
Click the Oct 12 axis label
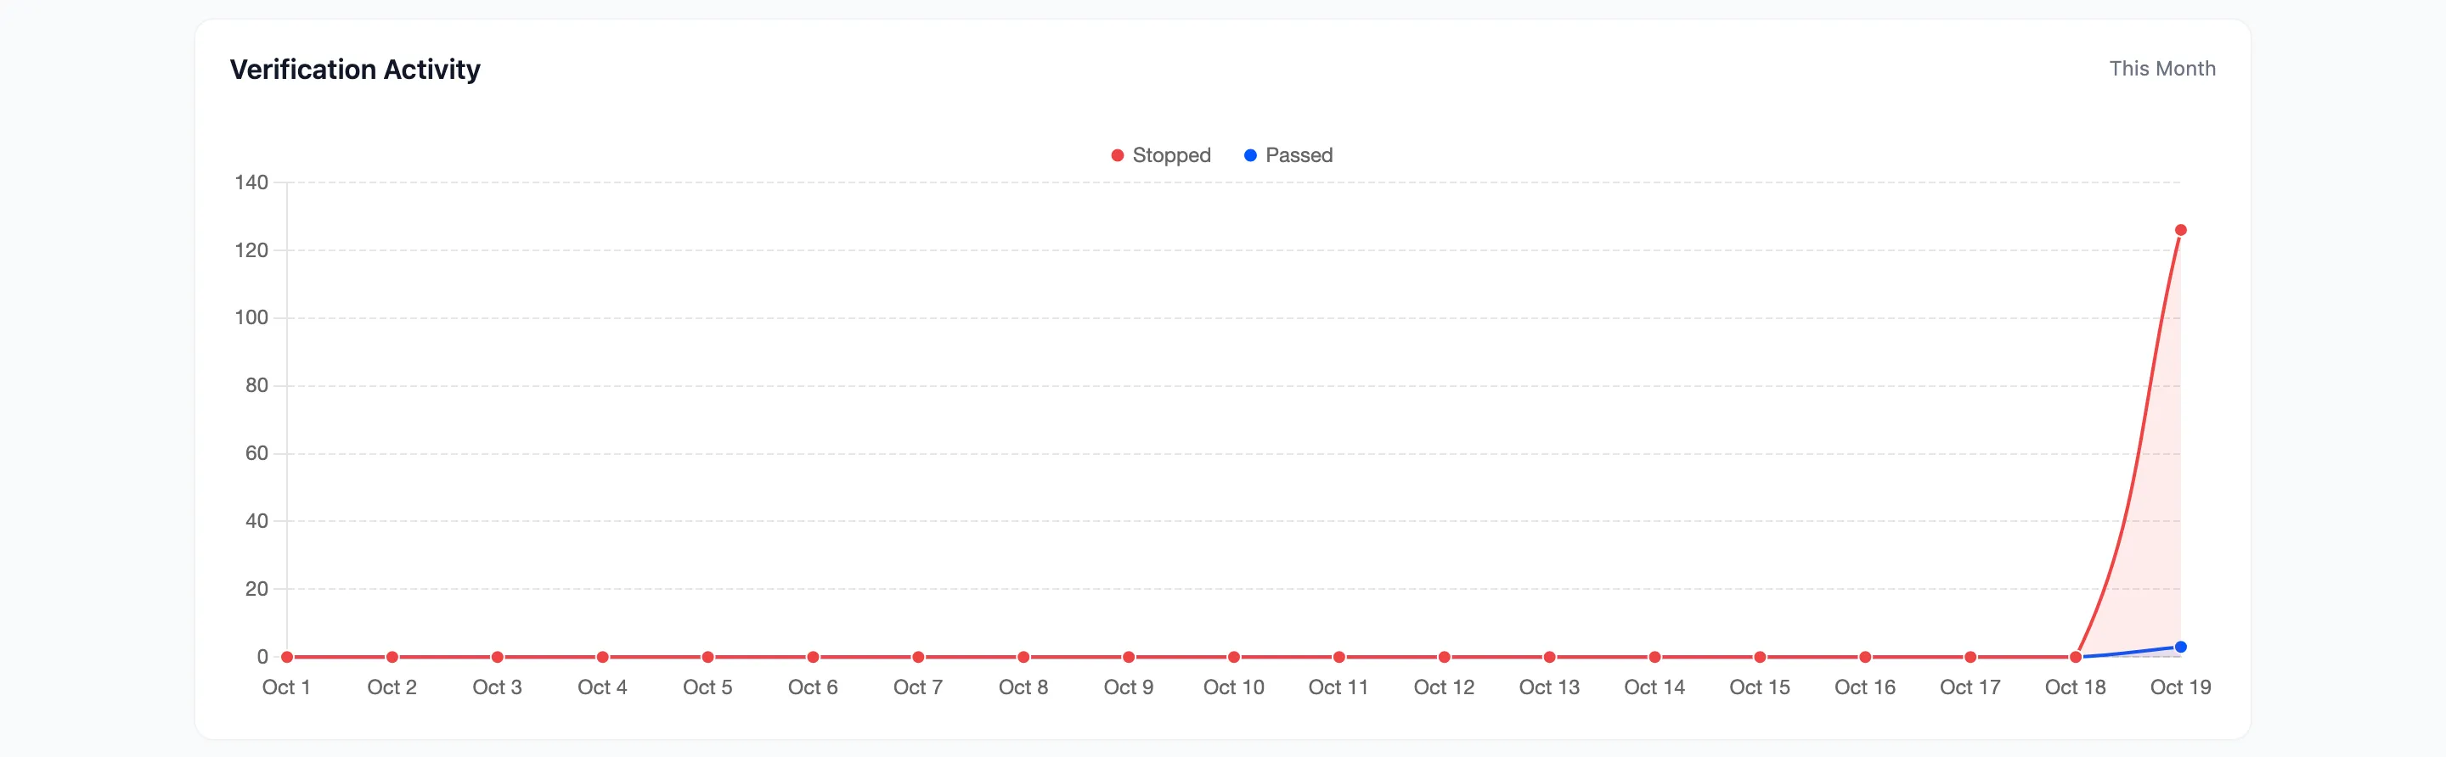point(1443,687)
